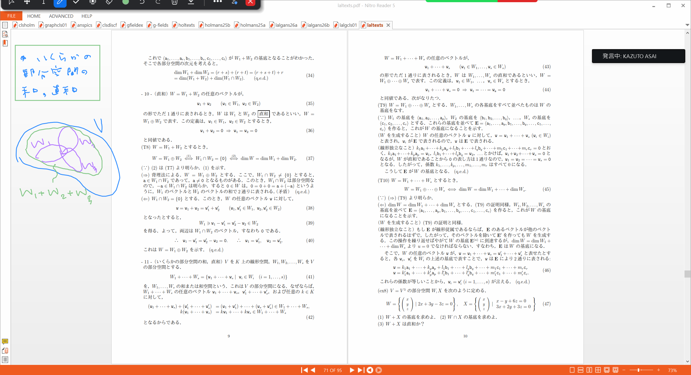This screenshot has height=375, width=691.
Task: Go to the last page
Action: pyautogui.click(x=361, y=370)
